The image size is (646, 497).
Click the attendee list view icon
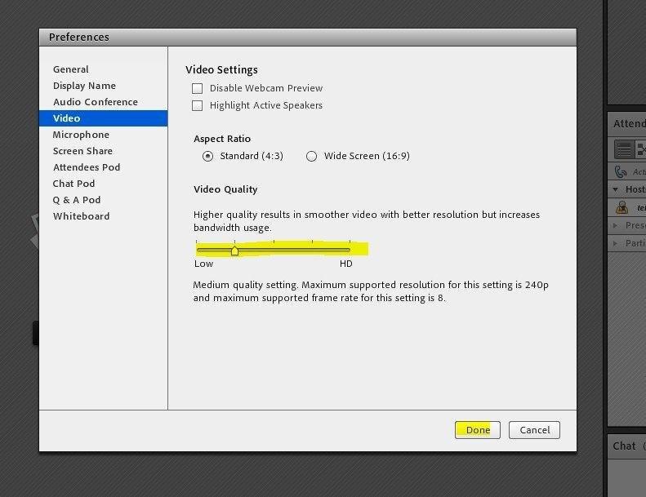tap(624, 149)
